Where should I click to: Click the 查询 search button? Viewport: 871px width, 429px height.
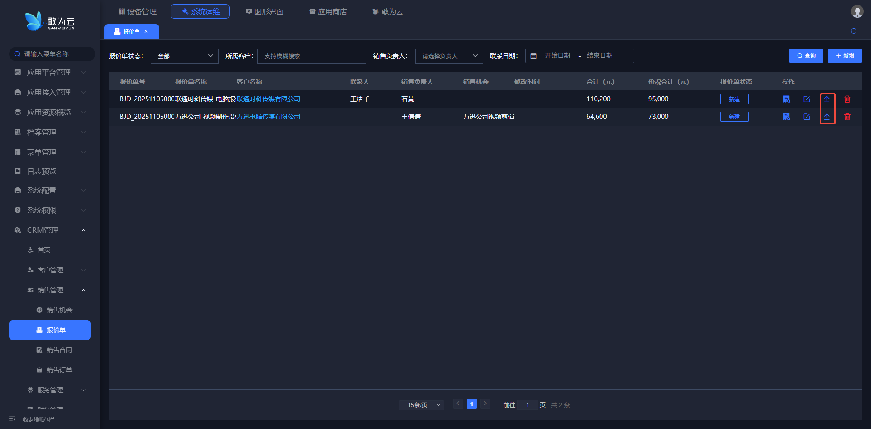coord(806,56)
